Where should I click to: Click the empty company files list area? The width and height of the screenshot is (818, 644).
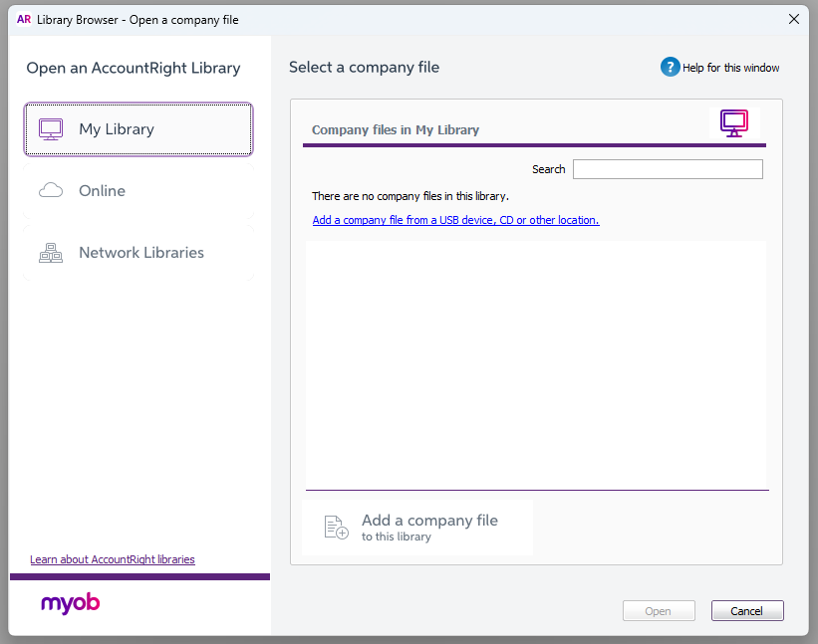pyautogui.click(x=536, y=363)
